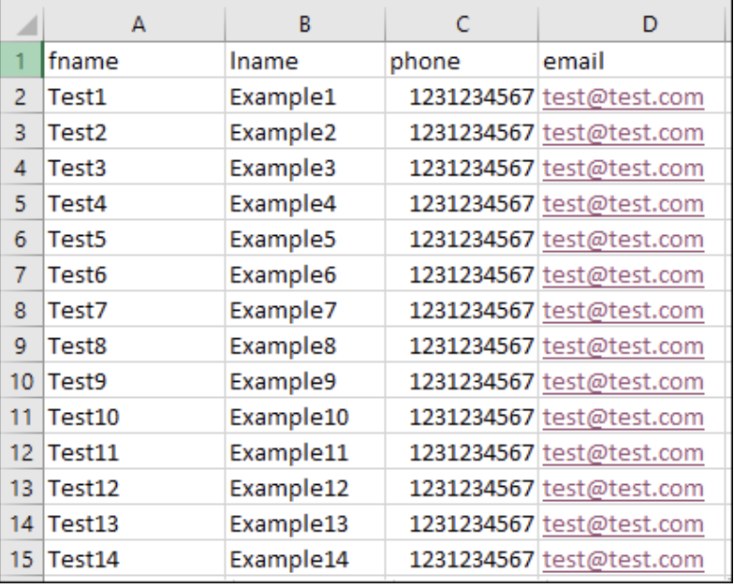Select column D header
Image resolution: width=734 pixels, height=588 pixels.
pyautogui.click(x=632, y=24)
